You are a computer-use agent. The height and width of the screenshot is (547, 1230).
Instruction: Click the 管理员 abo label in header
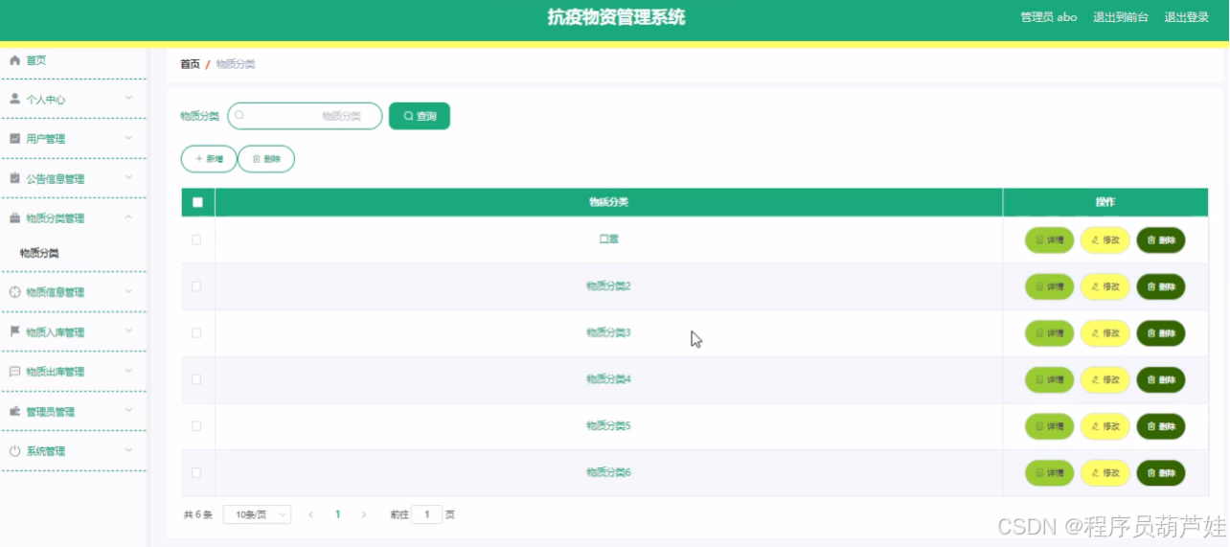coord(1049,17)
